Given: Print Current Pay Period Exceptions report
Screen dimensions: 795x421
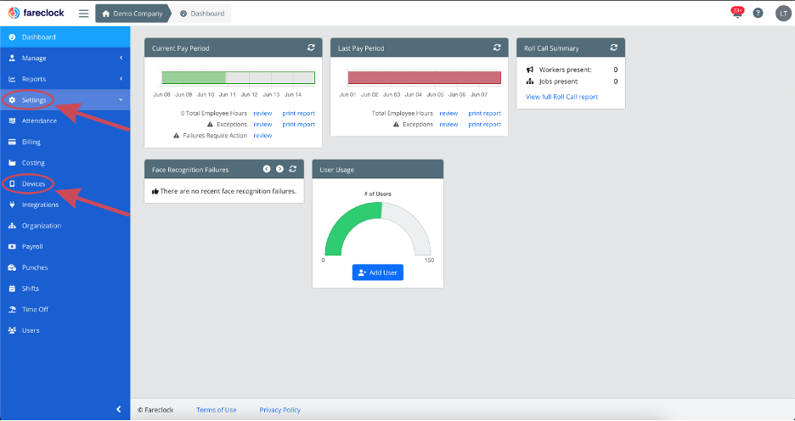Looking at the screenshot, I should click(299, 125).
